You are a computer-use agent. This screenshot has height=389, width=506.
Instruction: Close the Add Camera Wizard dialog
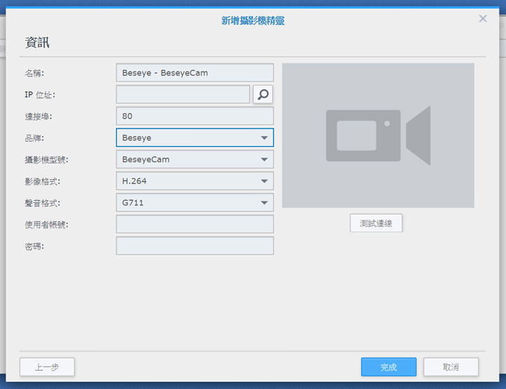coord(483,19)
